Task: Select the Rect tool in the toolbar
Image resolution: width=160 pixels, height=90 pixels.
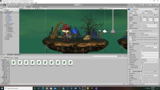Action: [13, 5]
